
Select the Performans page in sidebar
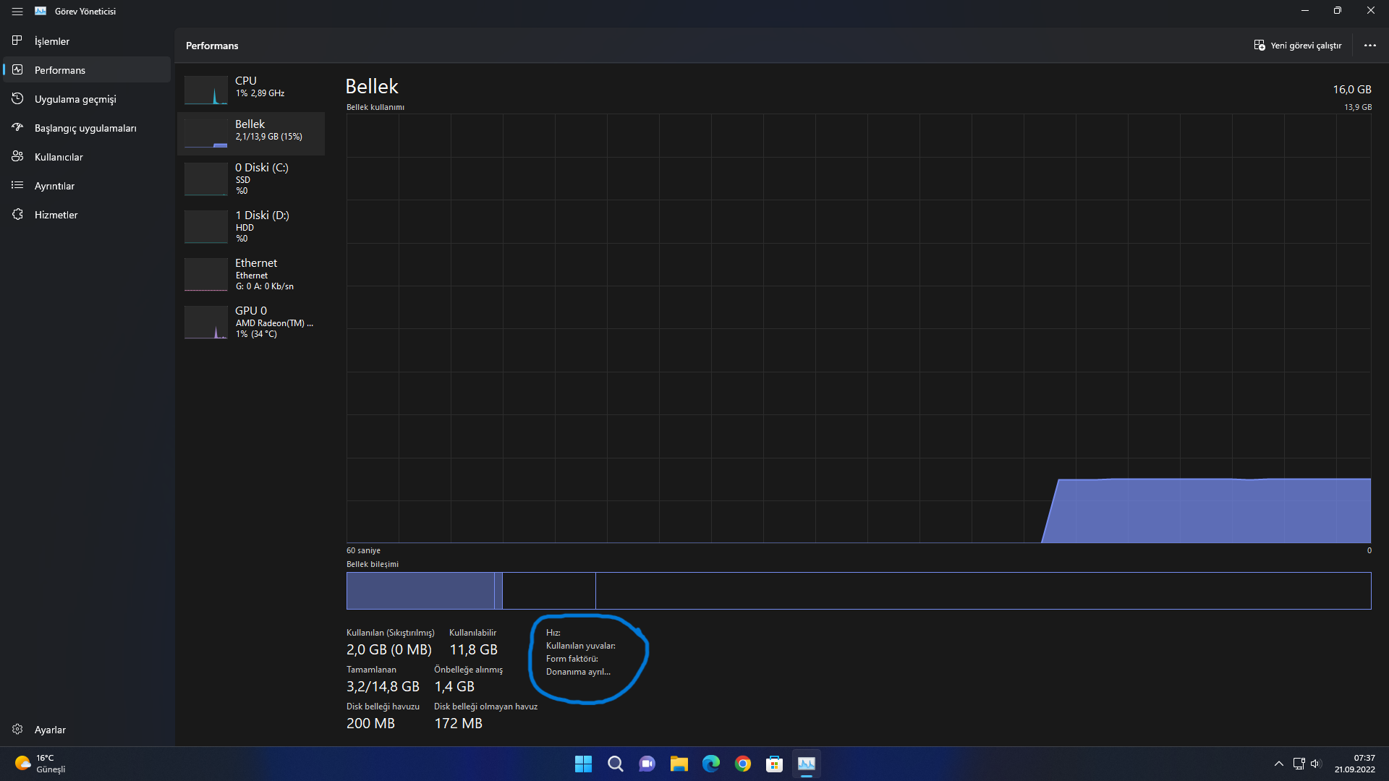(87, 70)
